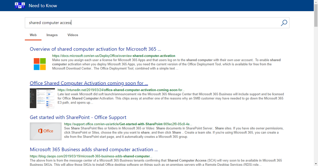
Task: Click the CIAOPS logo icon
Action: tap(20, 6)
